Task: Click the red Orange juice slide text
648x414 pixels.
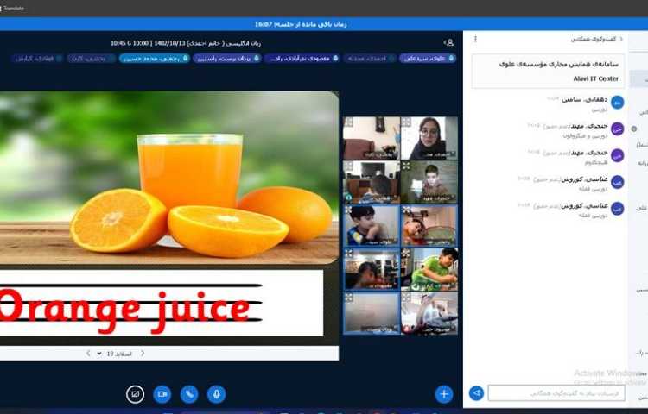Action: coord(124,310)
